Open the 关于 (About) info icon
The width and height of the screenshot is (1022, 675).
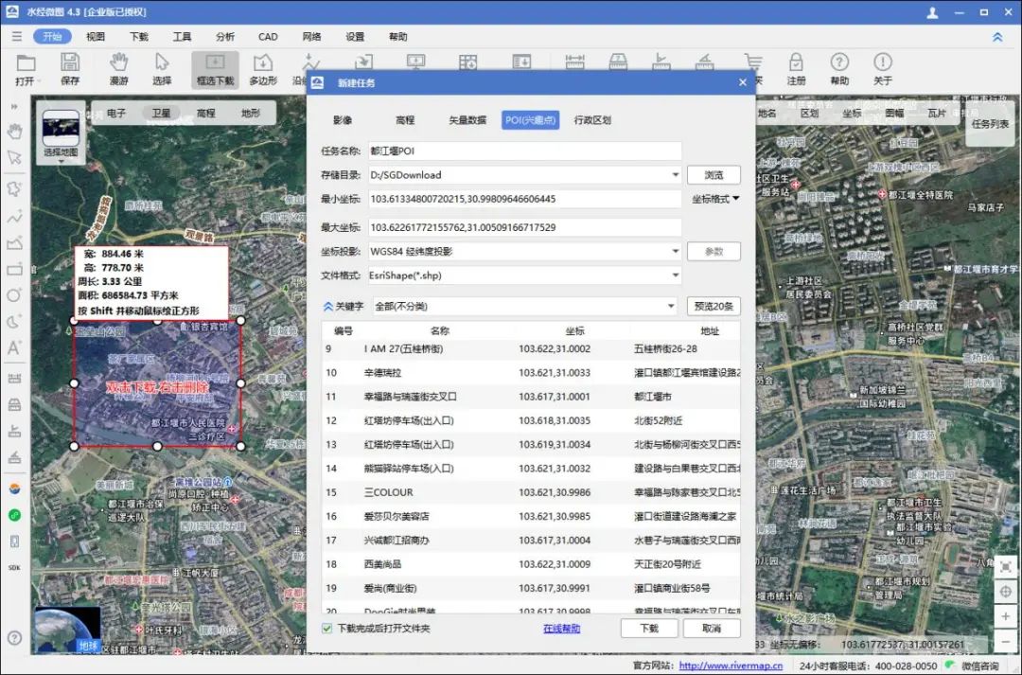click(883, 62)
